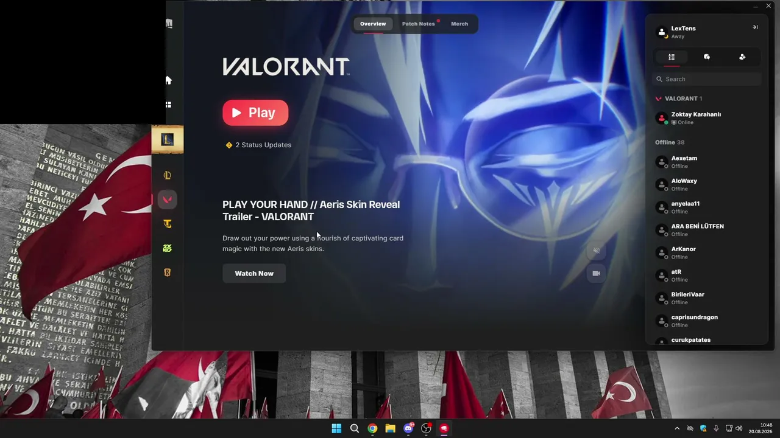Screen dimensions: 780x438
Task: Open the network tray icon
Action: 729,429
